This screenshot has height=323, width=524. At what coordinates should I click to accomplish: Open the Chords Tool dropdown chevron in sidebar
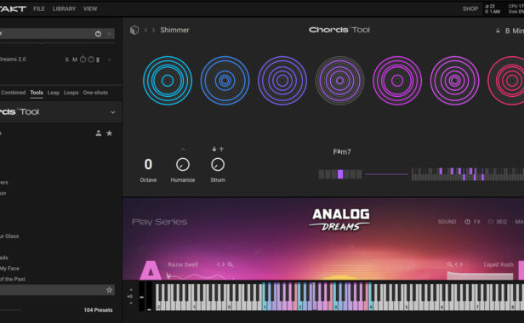(112, 112)
